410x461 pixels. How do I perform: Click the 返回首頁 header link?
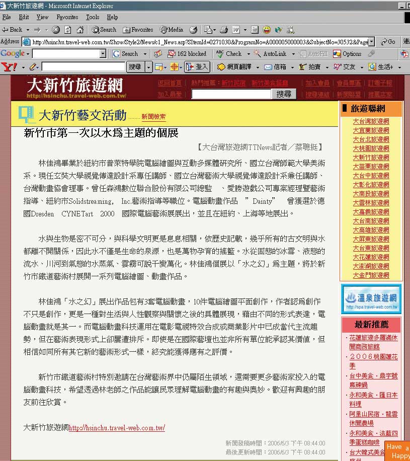[x=170, y=83]
